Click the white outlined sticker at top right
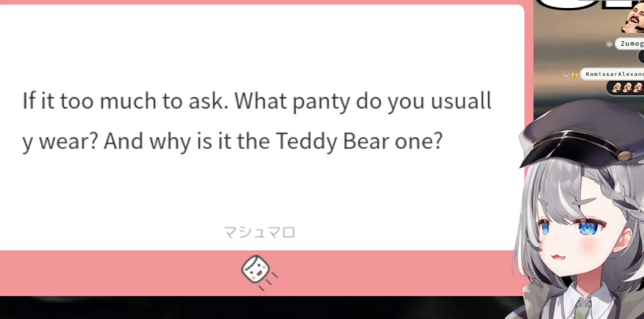This screenshot has width=644, height=319. click(590, 5)
